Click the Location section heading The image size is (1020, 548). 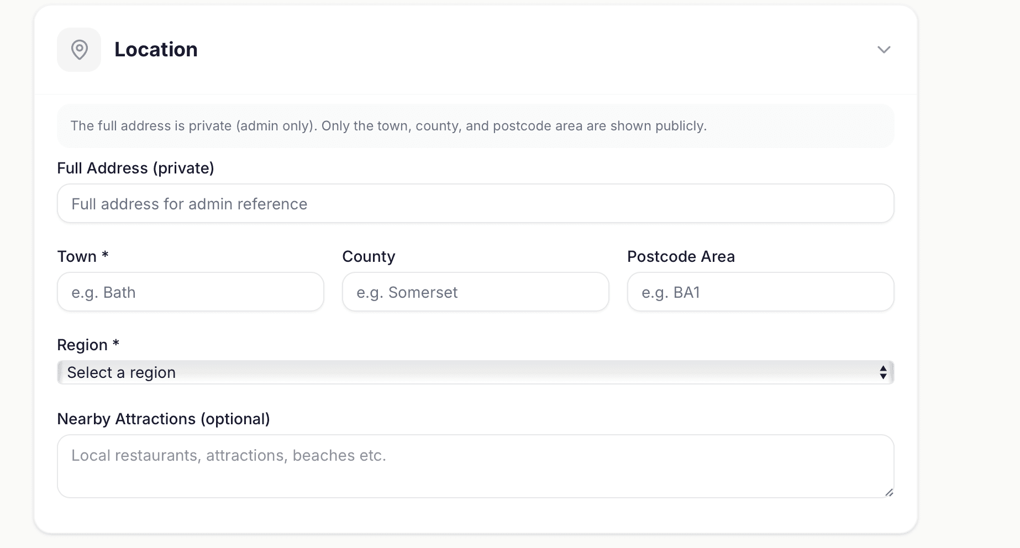click(x=156, y=50)
